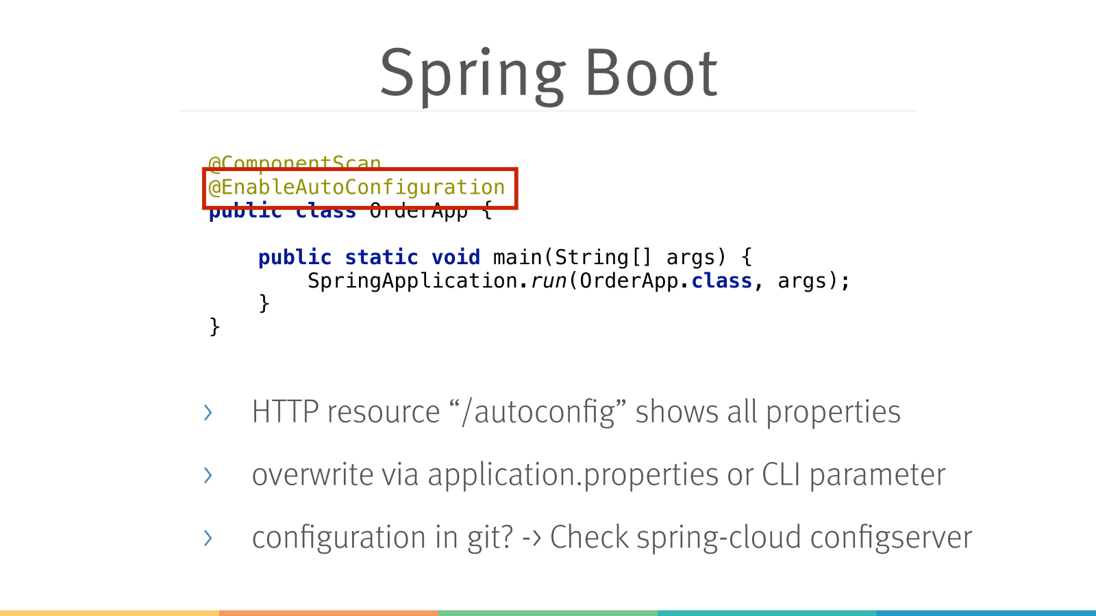Click bullet 'configuration in git? -> Check spring-cloud configserver'
This screenshot has width=1096, height=616.
click(612, 537)
